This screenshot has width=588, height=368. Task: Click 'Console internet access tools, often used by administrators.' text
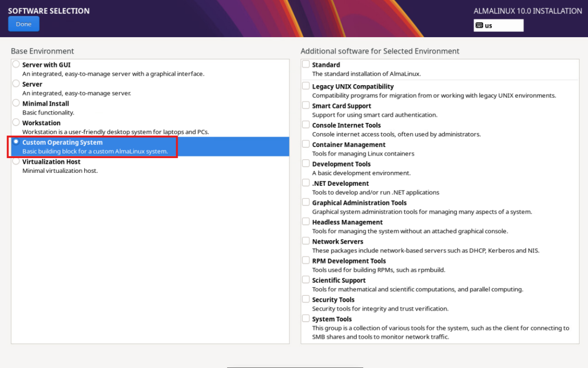pos(397,134)
